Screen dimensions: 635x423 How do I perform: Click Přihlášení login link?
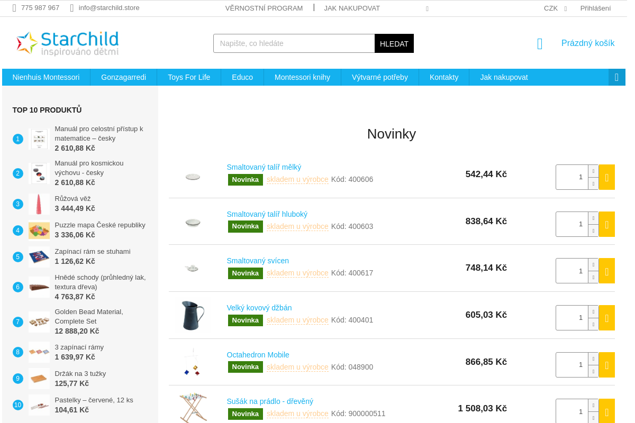[595, 8]
